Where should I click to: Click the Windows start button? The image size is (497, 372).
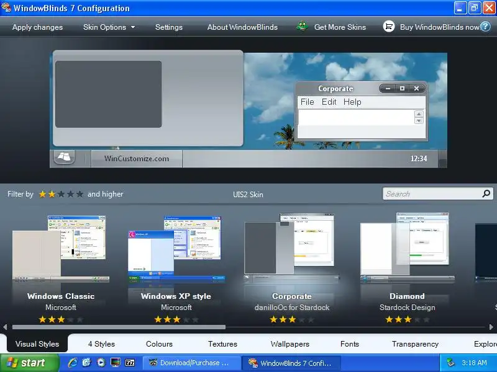(x=29, y=363)
